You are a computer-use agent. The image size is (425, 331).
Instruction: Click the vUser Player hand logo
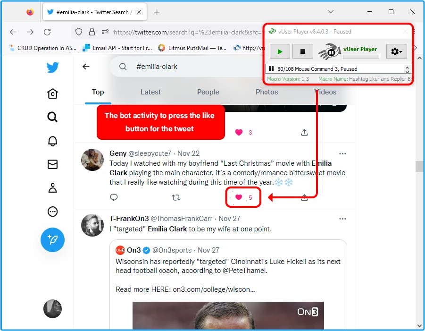click(x=329, y=51)
